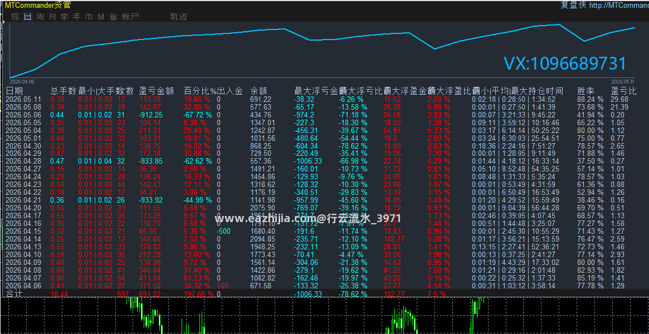Click the 出入金 column header
This screenshot has width=649, height=334.
[x=230, y=91]
